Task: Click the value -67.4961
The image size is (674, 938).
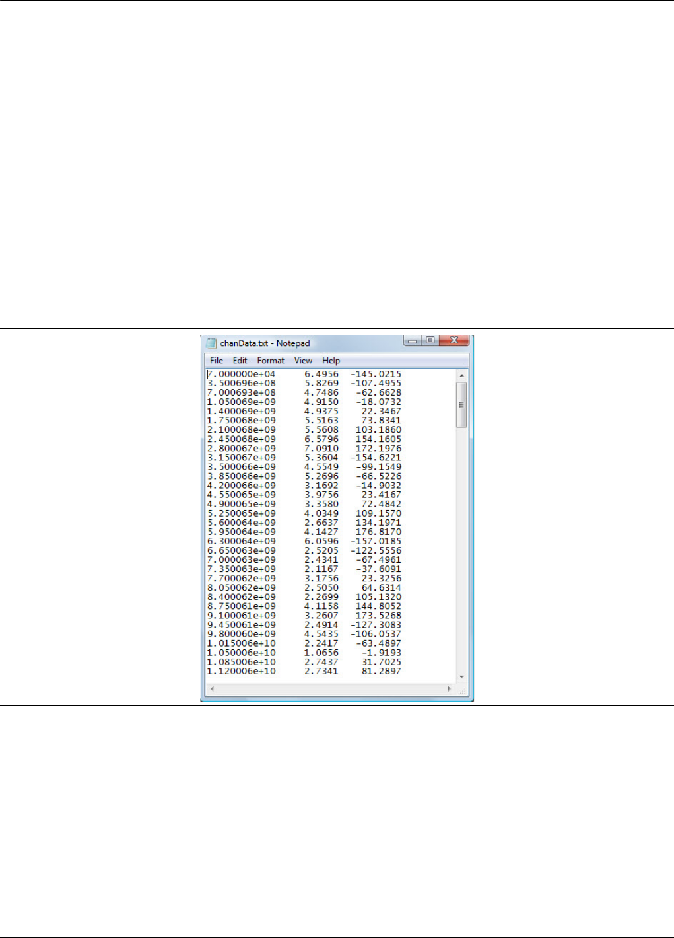Action: click(x=379, y=559)
